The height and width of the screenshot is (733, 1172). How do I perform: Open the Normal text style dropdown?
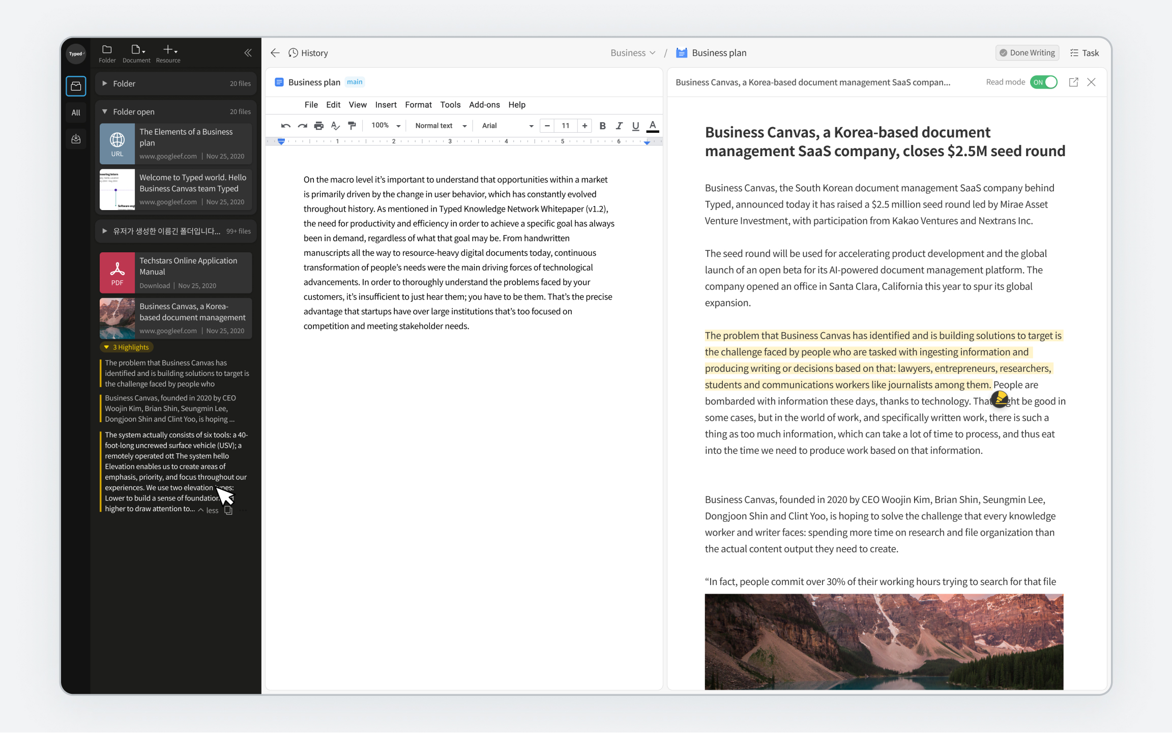coord(441,126)
